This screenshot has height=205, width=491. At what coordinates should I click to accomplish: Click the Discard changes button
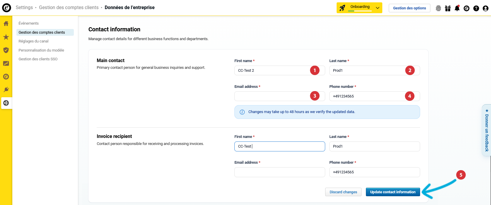click(343, 192)
